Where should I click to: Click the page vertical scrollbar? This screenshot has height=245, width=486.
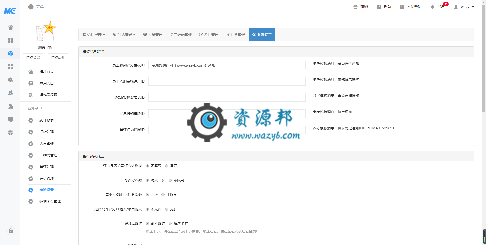click(484, 58)
